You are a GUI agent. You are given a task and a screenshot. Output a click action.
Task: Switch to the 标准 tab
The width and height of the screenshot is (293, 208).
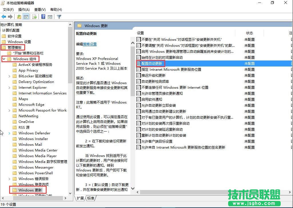click(x=91, y=198)
